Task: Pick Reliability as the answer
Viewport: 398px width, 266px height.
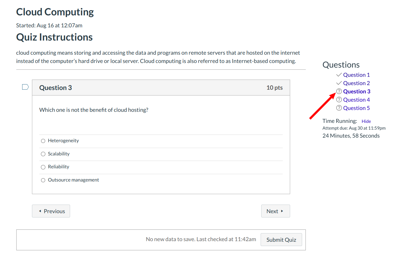Action: (43, 167)
